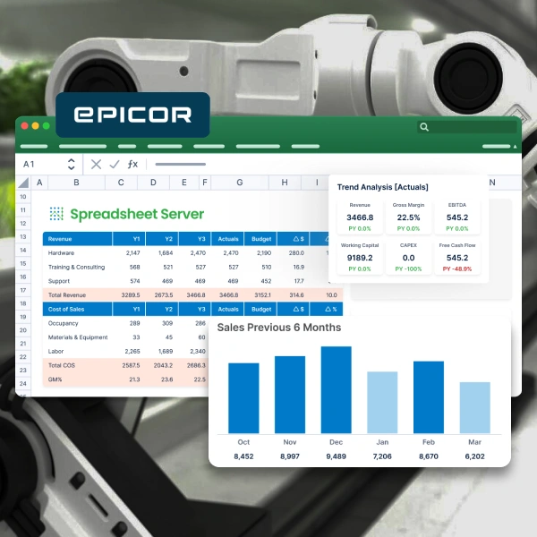
Task: Click the Support row label
Action: pyautogui.click(x=59, y=281)
